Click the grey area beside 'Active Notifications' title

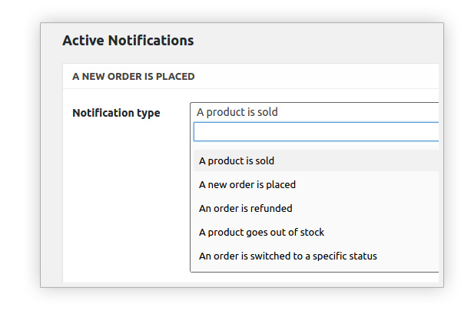(x=317, y=40)
